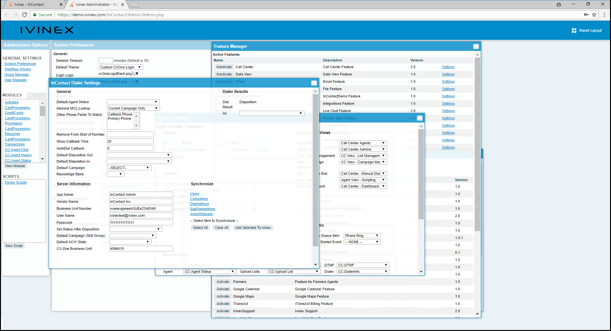Image resolution: width=611 pixels, height=331 pixels.
Task: Expand the Default Disposition Out dropdown
Action: click(x=139, y=155)
